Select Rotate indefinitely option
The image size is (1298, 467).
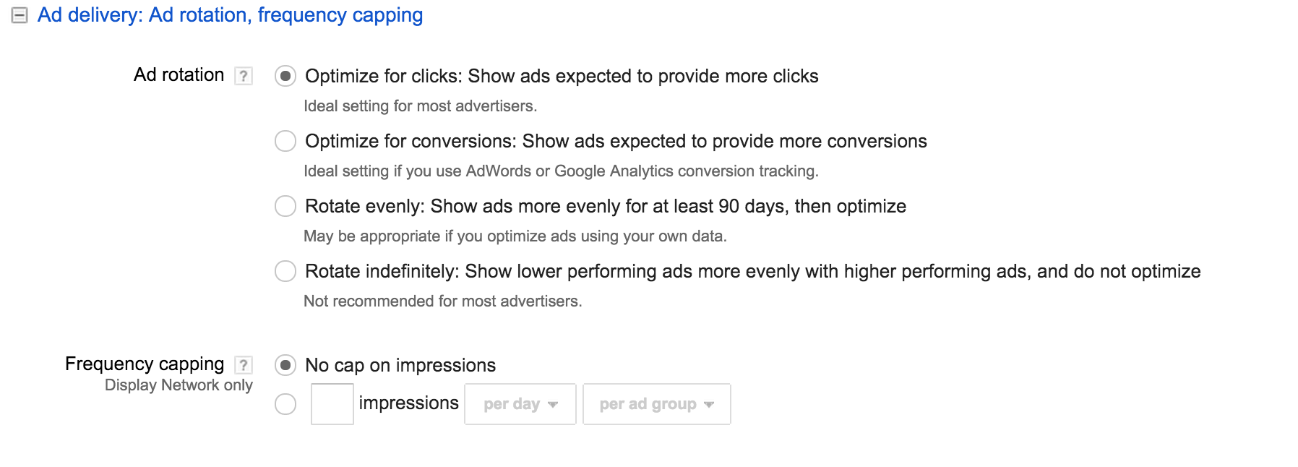point(285,271)
